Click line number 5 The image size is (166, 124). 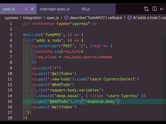pyautogui.click(x=11, y=46)
